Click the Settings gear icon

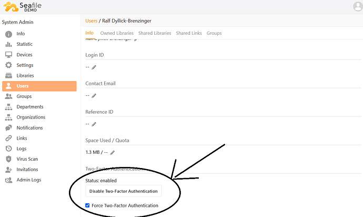(x=8, y=65)
